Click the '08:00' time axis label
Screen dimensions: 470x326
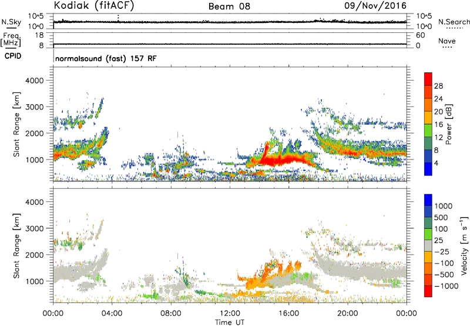pos(171,314)
